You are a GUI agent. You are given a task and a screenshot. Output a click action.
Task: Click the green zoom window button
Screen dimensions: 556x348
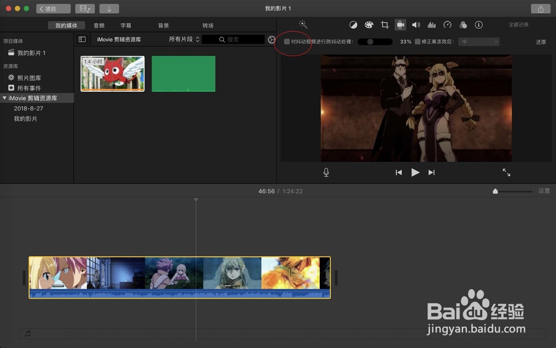(x=26, y=8)
